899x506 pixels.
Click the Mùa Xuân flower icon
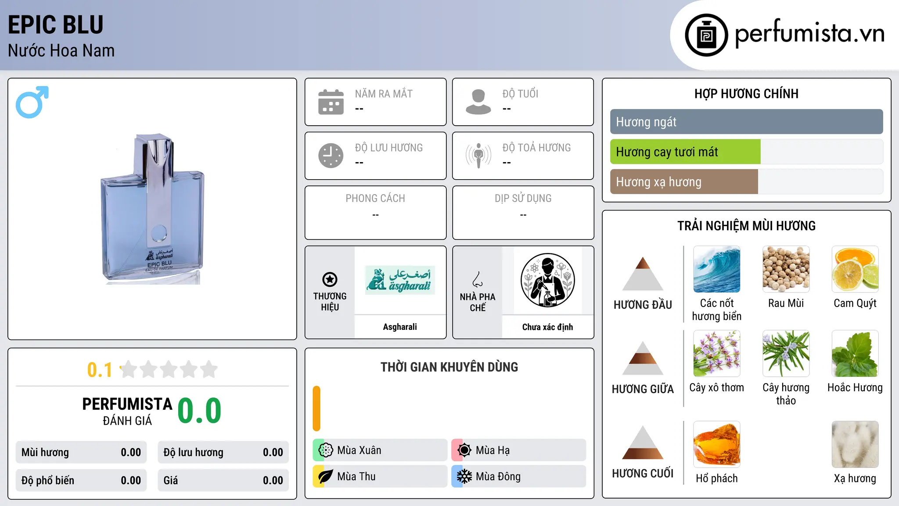[x=326, y=450]
